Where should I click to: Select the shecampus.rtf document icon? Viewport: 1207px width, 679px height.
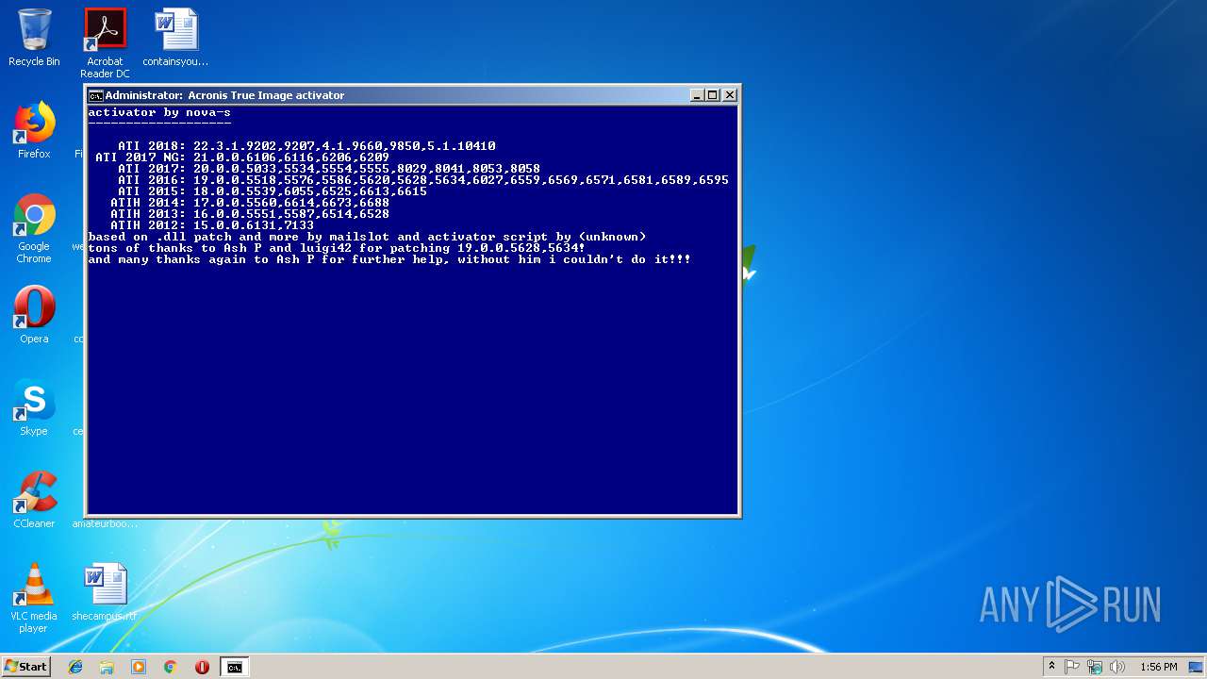pyautogui.click(x=105, y=592)
